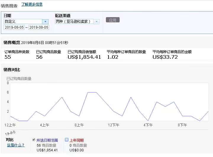Screen dimensions: 213x157
Task: Enable the 上年同期 checkbox
Action: click(x=67, y=140)
